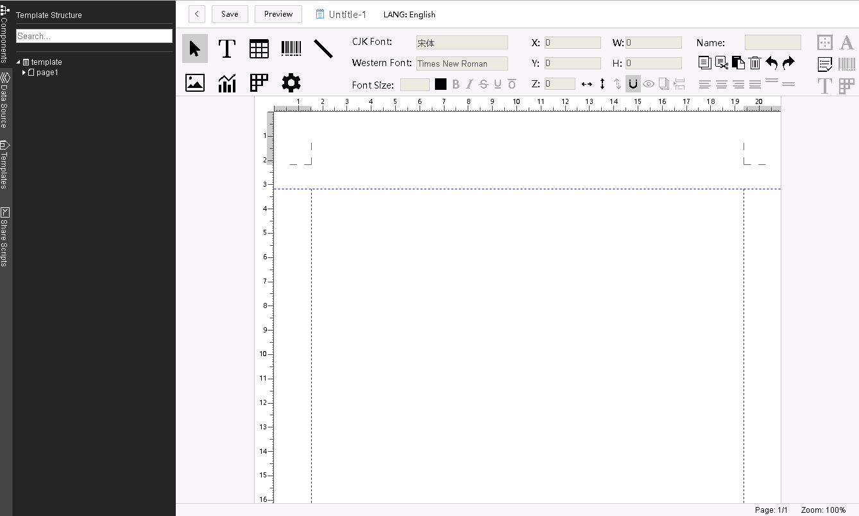Redo the last undone action
The image size is (859, 516).
pos(788,63)
